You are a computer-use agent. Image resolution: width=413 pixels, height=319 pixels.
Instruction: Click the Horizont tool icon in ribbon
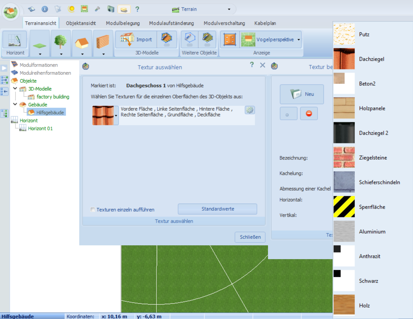15,40
